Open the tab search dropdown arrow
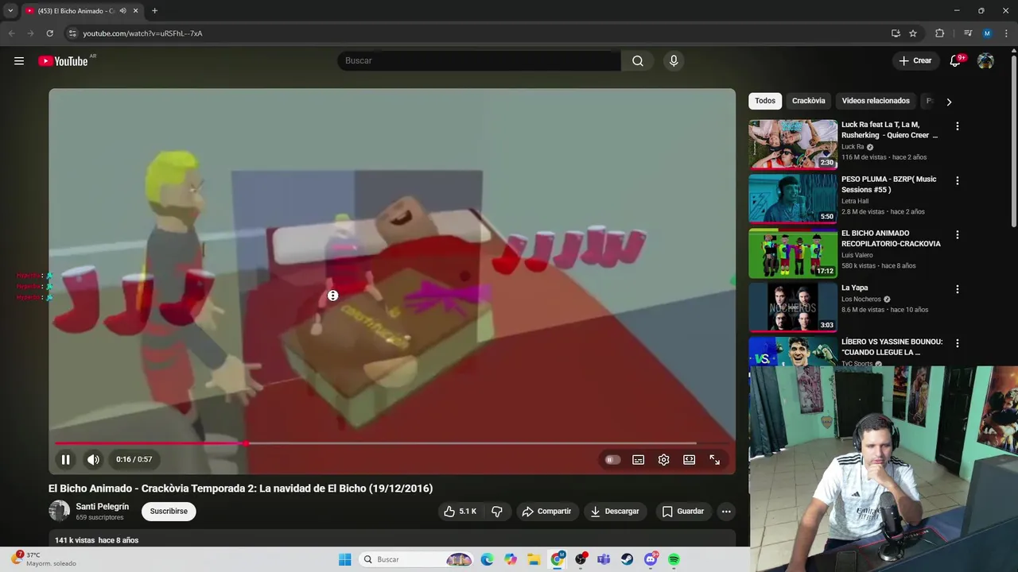 (x=10, y=11)
